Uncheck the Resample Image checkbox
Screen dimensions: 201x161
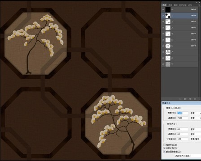tap(164, 152)
